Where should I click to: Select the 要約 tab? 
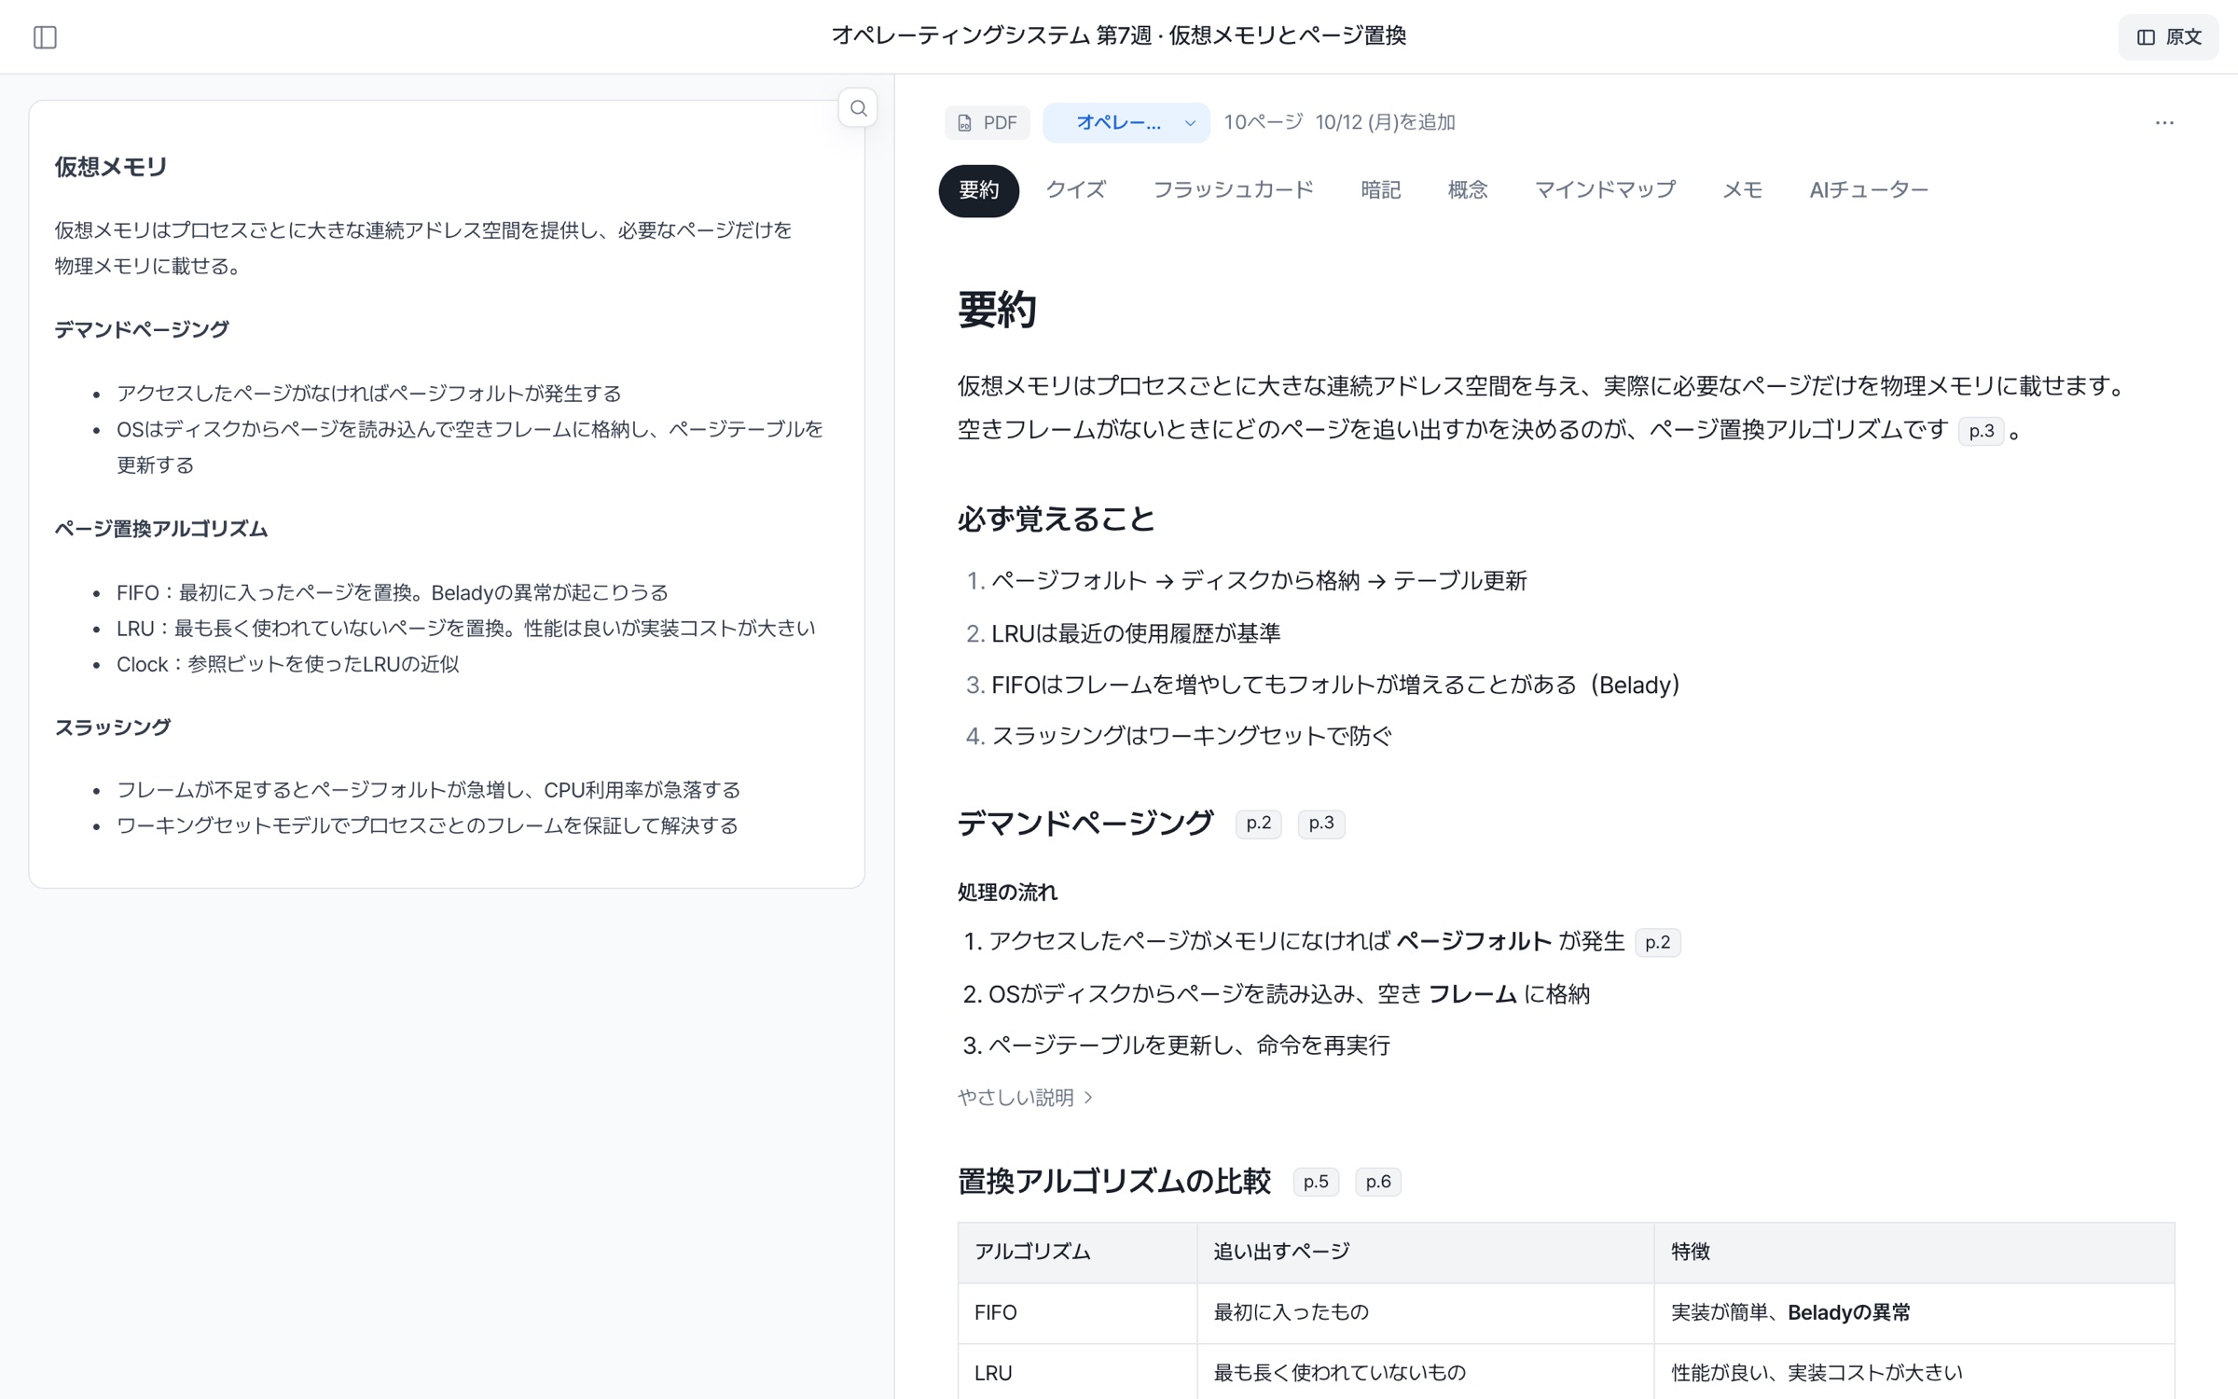coord(978,190)
